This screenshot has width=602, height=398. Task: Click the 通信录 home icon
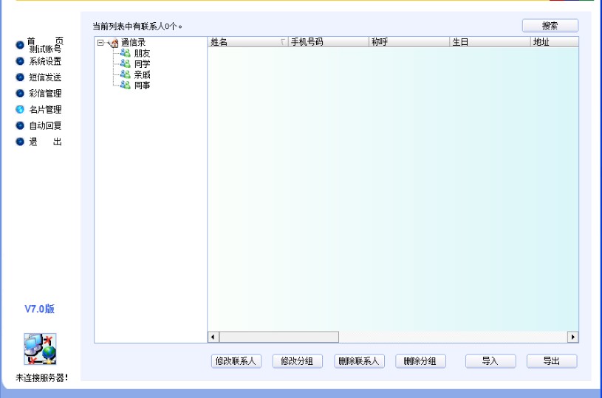[x=114, y=43]
